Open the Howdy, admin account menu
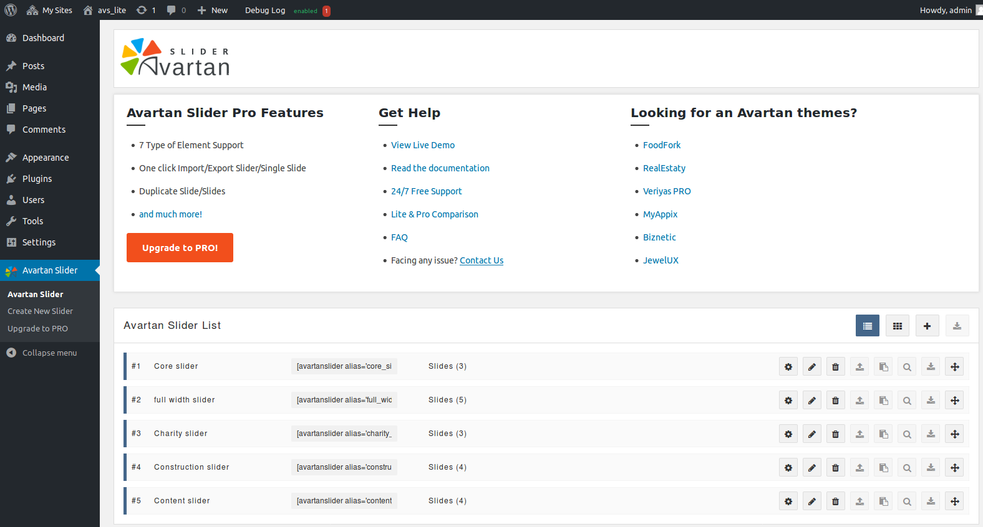Image resolution: width=983 pixels, height=527 pixels. tap(946, 11)
